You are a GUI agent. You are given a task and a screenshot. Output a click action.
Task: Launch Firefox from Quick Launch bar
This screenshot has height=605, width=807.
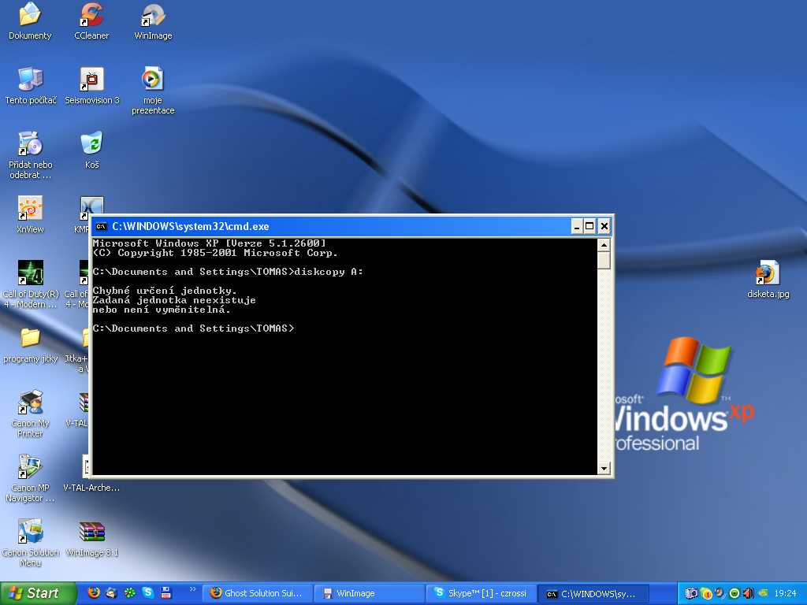pyautogui.click(x=94, y=593)
